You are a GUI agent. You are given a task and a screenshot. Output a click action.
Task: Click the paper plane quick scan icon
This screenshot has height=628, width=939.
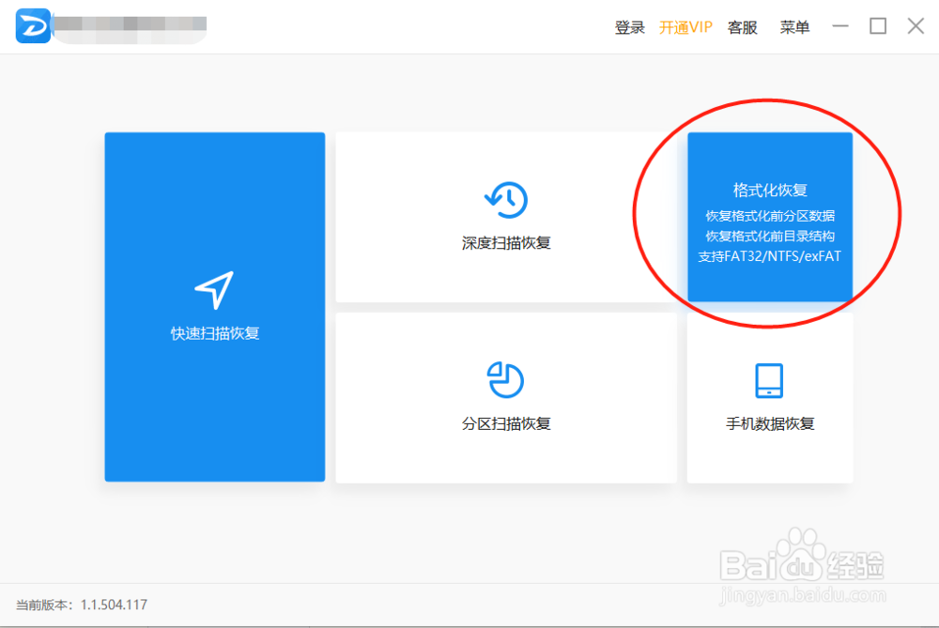coord(214,290)
